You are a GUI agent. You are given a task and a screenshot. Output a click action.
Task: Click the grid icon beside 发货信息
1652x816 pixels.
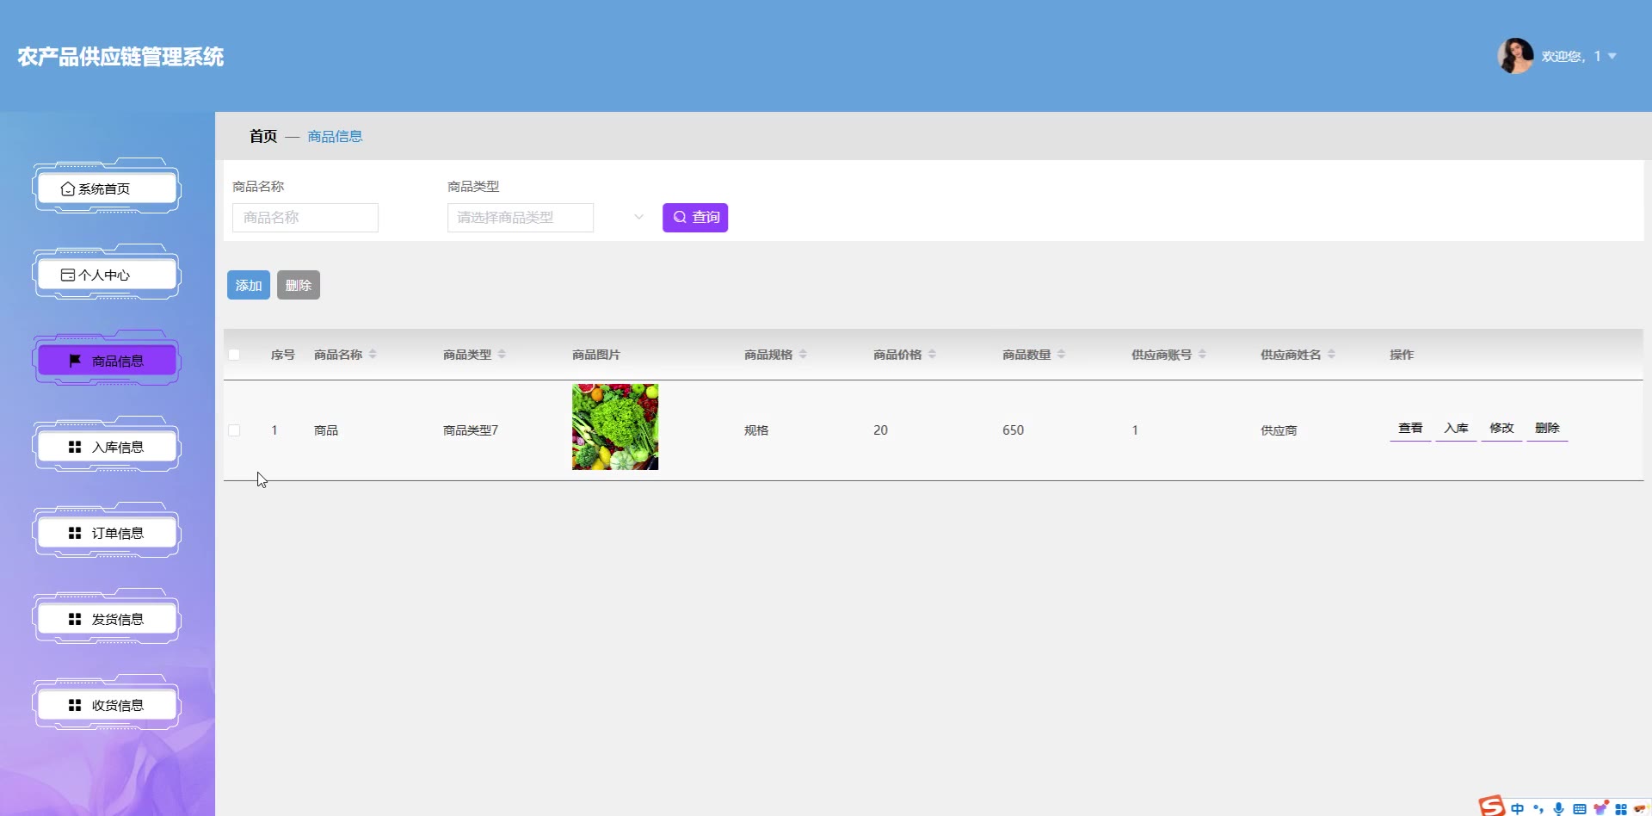[x=75, y=619]
